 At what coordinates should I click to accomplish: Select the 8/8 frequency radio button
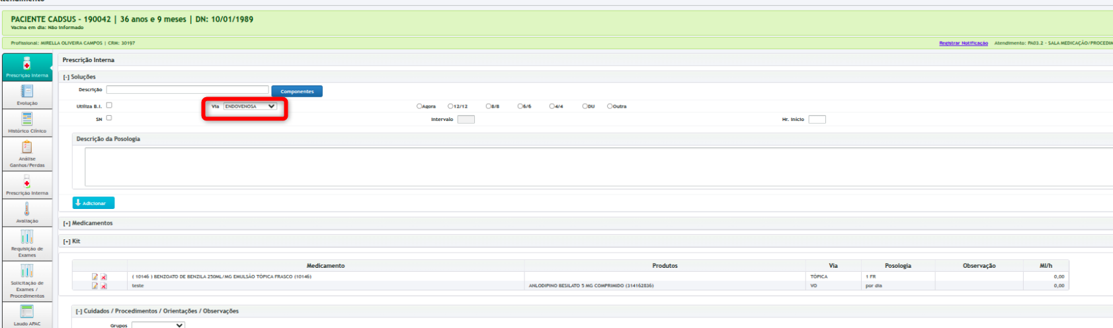point(488,106)
